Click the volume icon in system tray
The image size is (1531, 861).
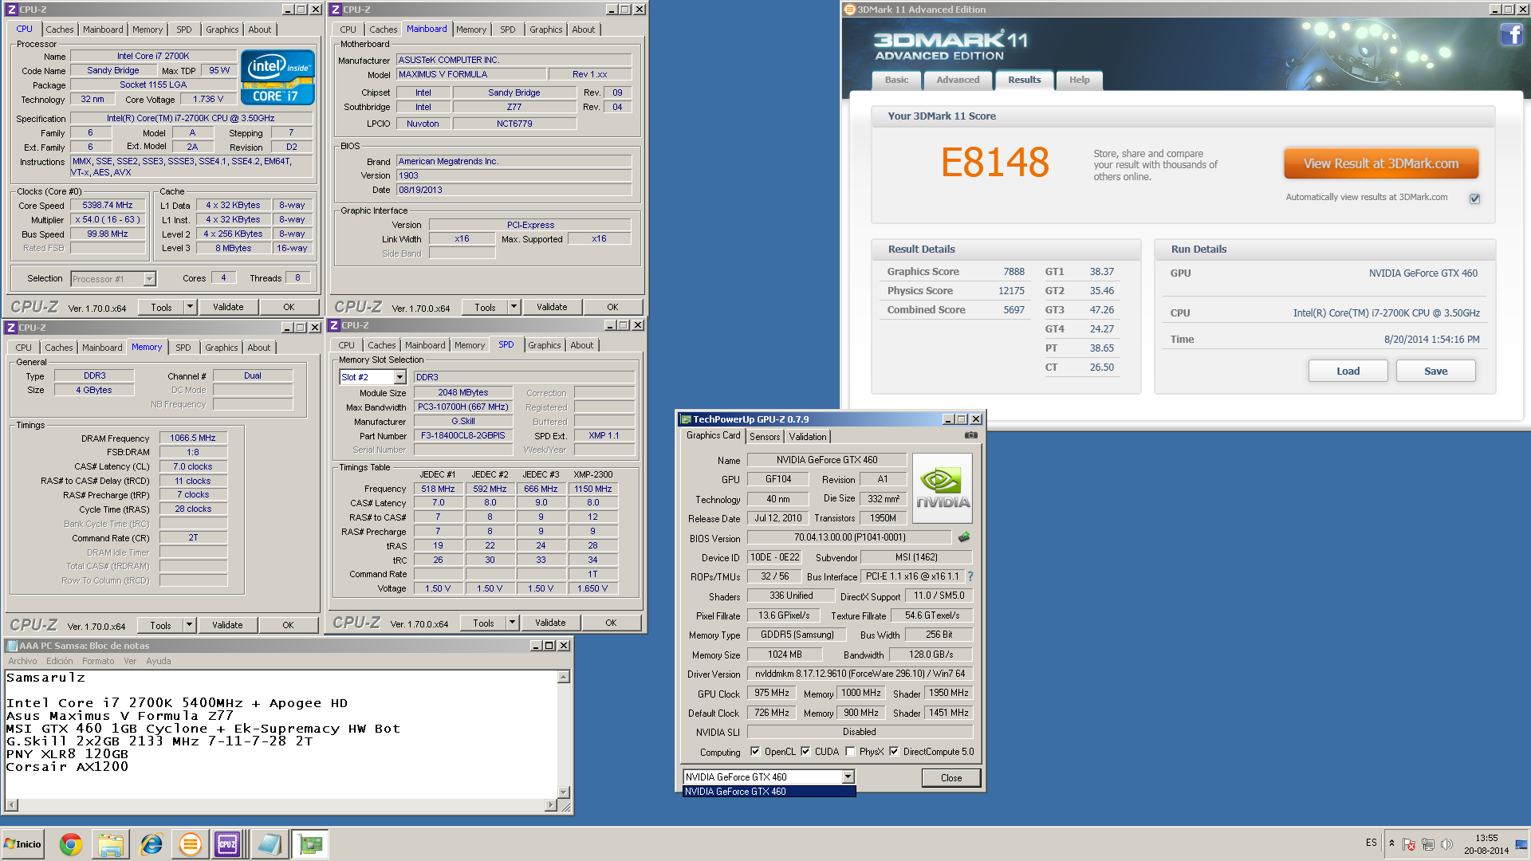point(1446,844)
